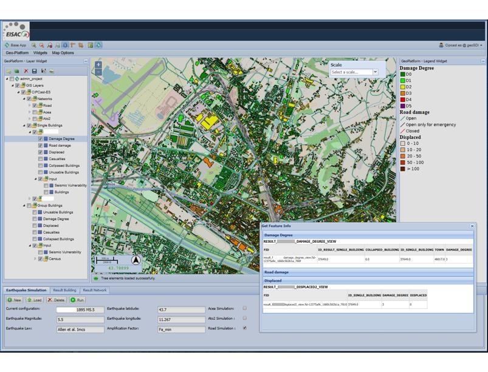This screenshot has height=372, width=488.
Task: Run the earthquake simulation
Action: coord(78,300)
